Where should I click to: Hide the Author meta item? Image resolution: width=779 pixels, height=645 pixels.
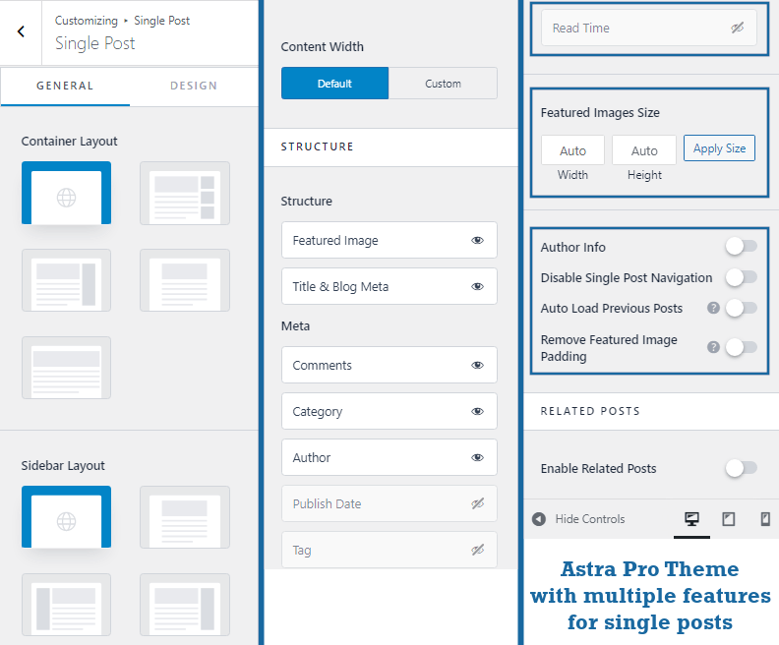(x=477, y=457)
